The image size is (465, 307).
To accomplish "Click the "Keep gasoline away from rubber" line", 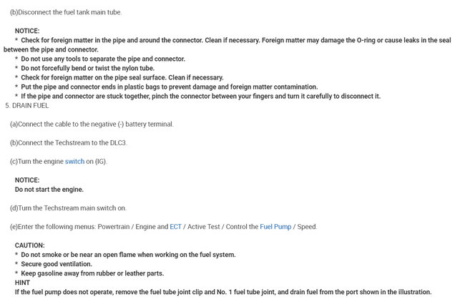I will pyautogui.click(x=92, y=273).
